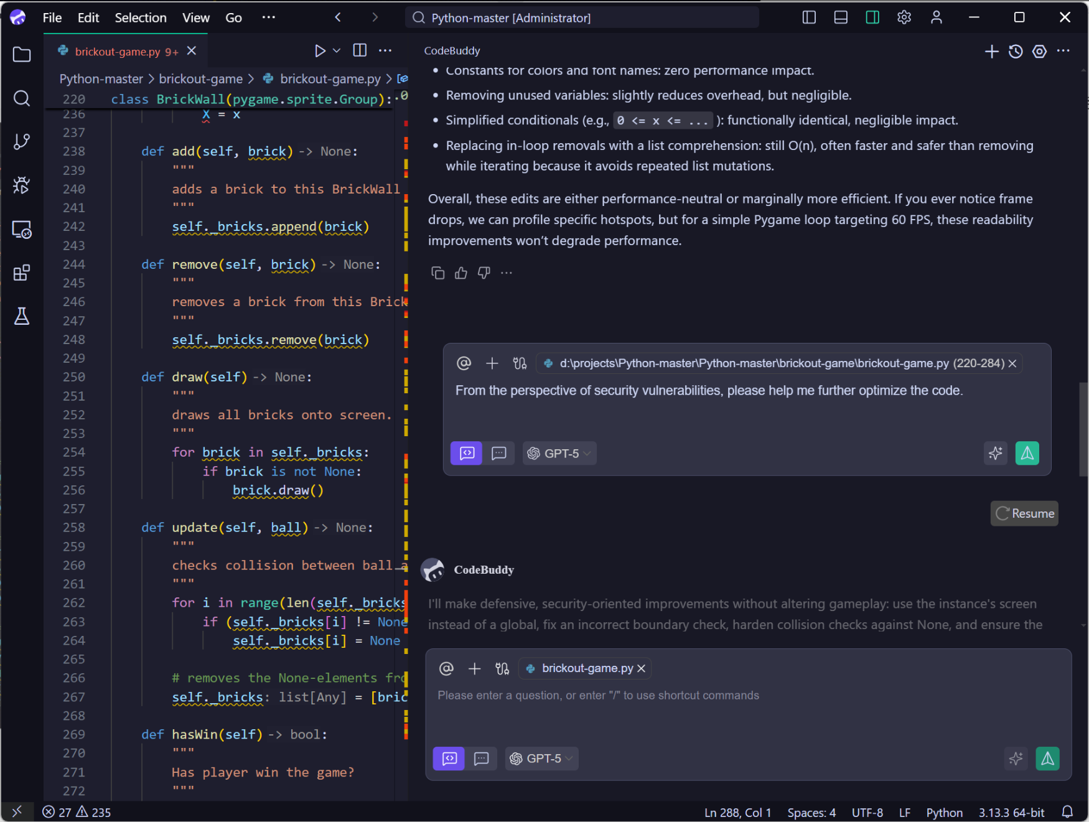Switch to chat mode in the input box
Image resolution: width=1089 pixels, height=822 pixels.
pos(482,759)
